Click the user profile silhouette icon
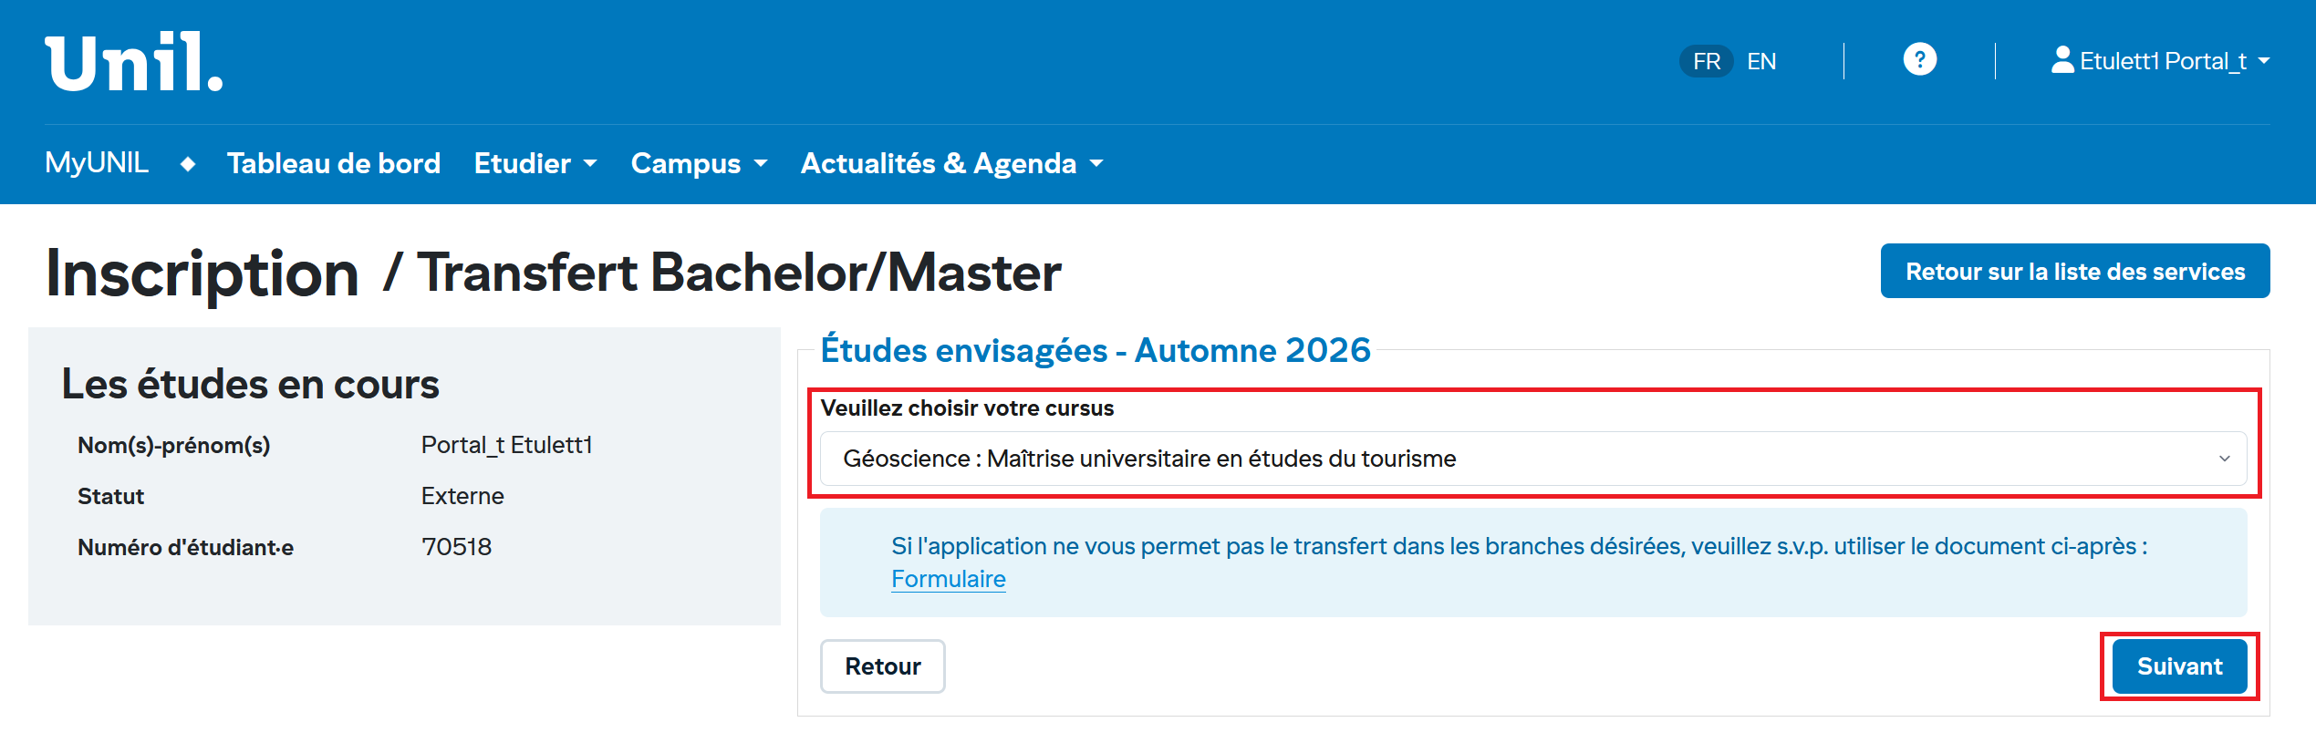The width and height of the screenshot is (2316, 743). (2062, 60)
